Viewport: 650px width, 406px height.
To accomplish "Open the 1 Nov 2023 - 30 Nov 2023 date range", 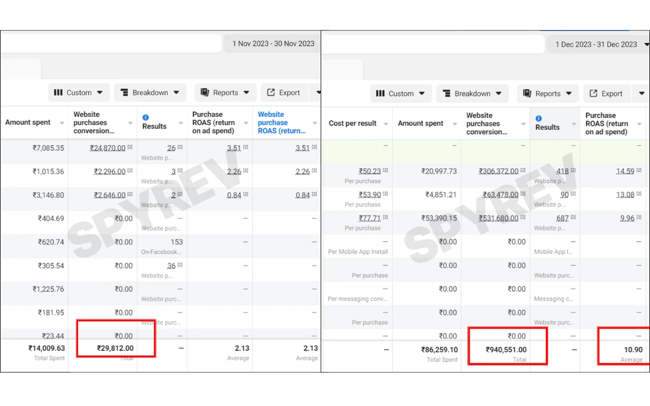I will [273, 43].
